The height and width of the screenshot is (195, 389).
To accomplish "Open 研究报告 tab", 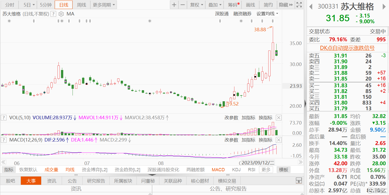I will [x=96, y=181].
